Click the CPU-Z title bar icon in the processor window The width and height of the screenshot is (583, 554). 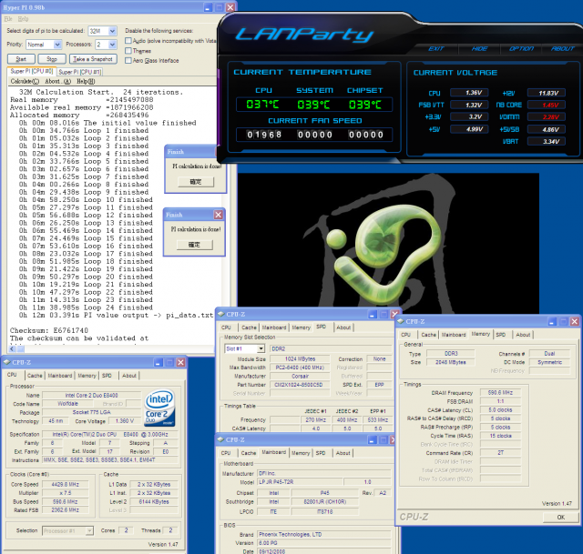click(6, 362)
